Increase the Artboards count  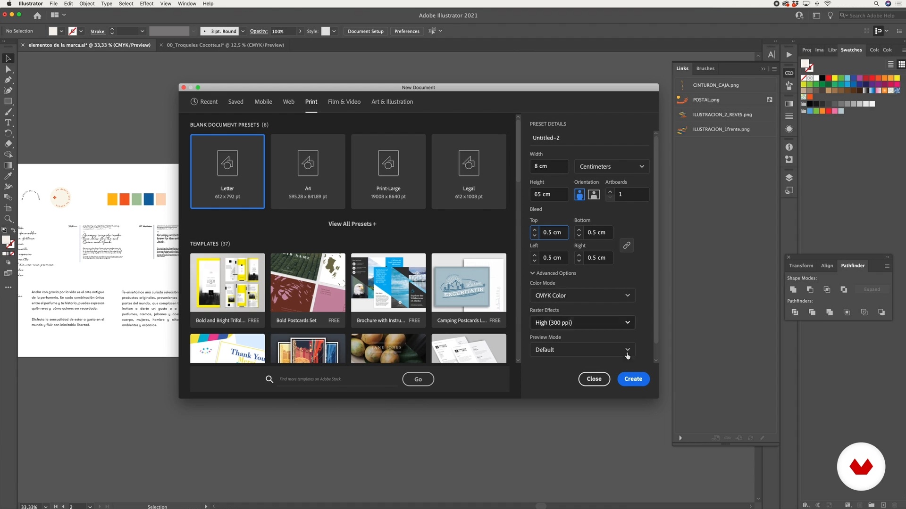click(x=610, y=192)
